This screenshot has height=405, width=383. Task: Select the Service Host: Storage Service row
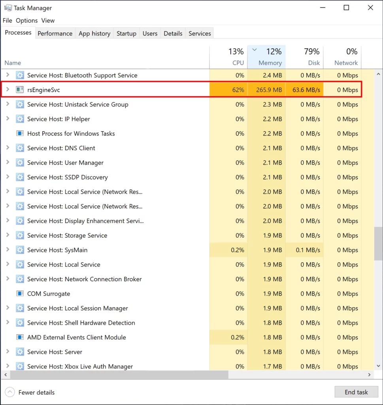119,235
